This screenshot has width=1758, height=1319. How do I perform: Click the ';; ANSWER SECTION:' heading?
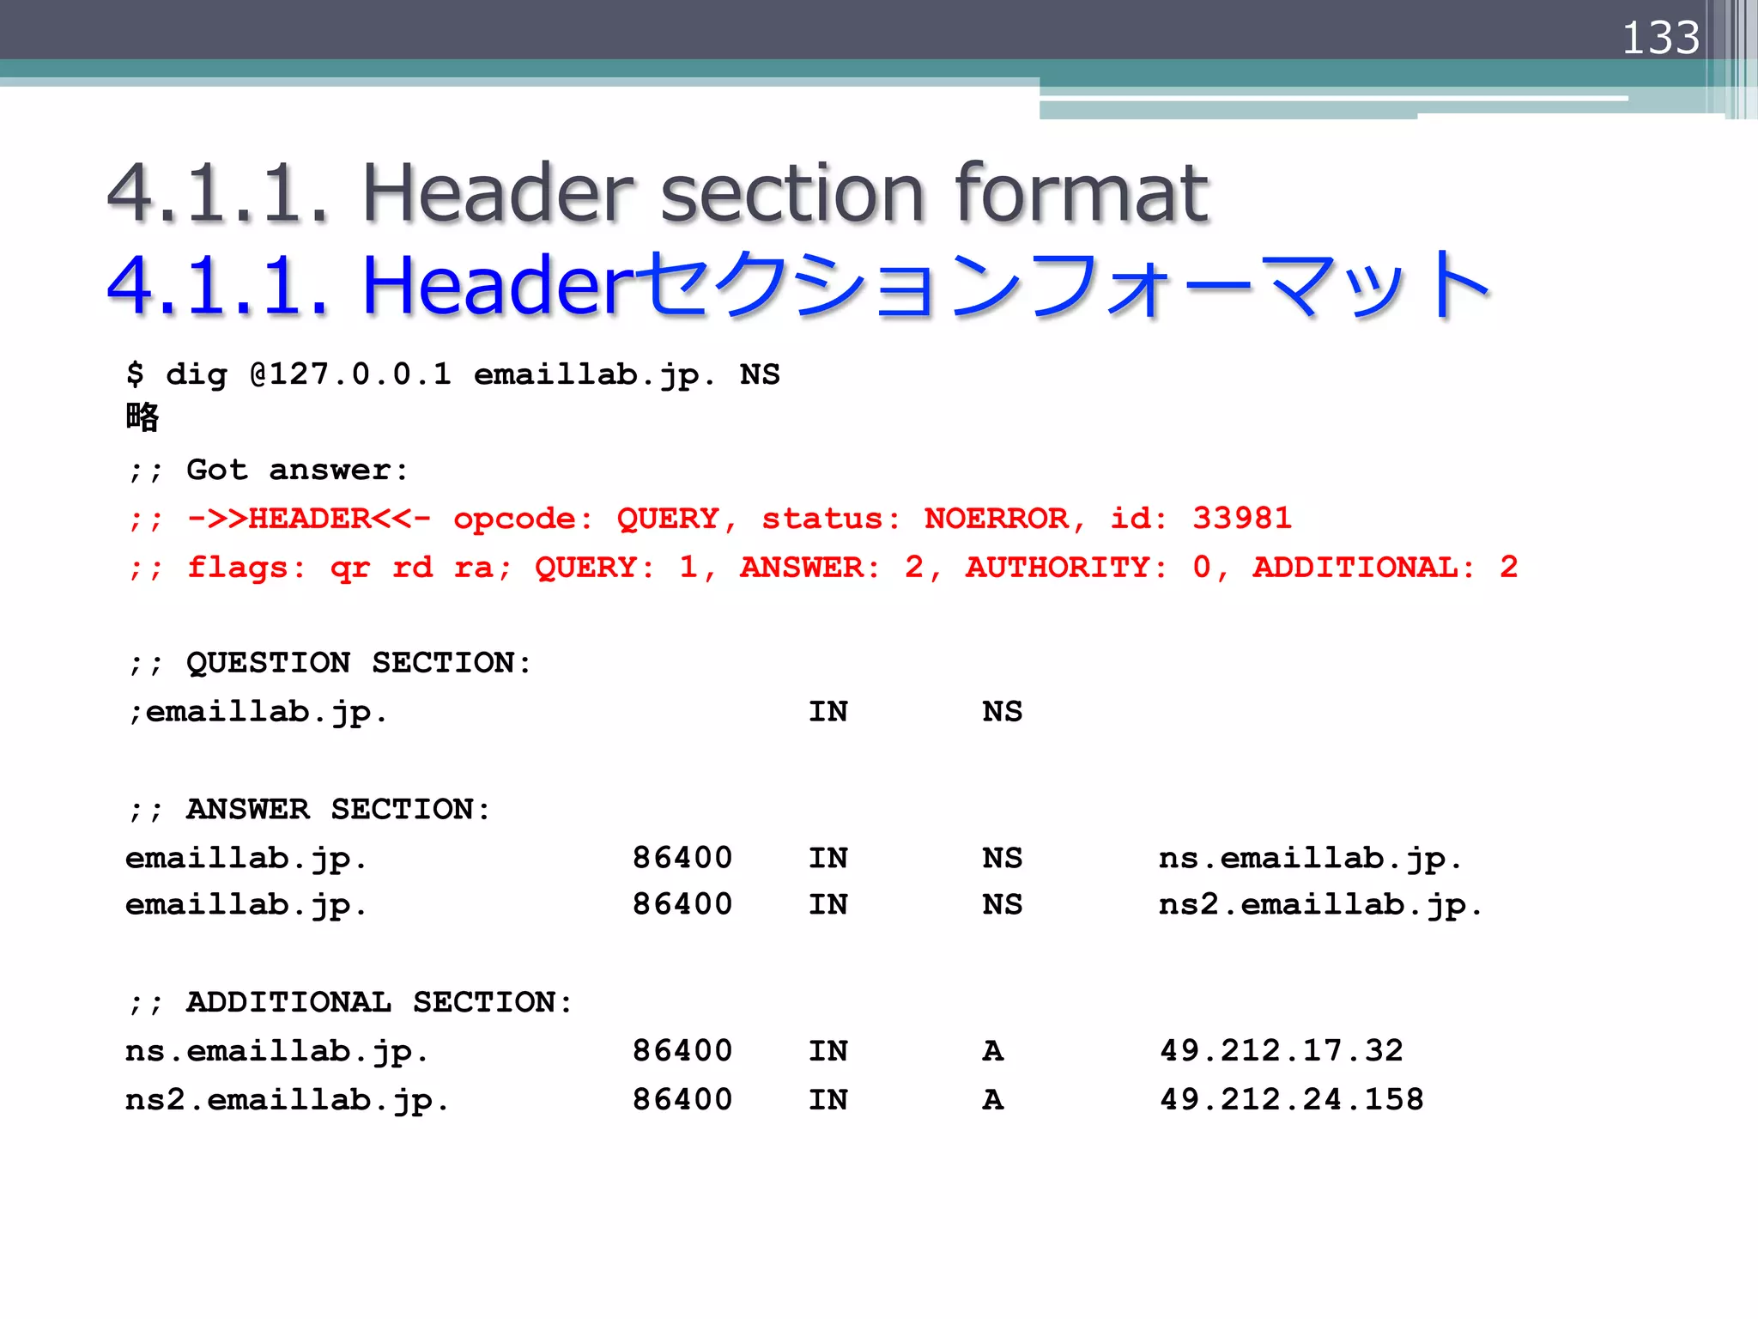pyautogui.click(x=309, y=810)
